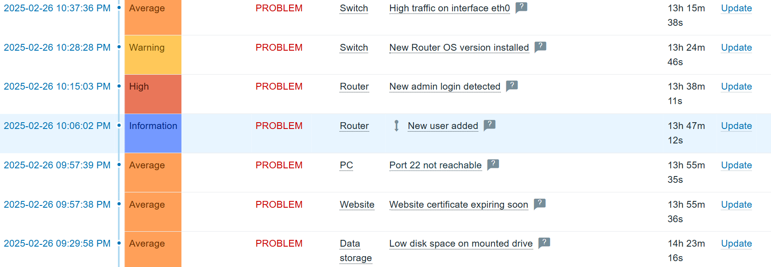Click Update for Port 22 not reachable
Image resolution: width=771 pixels, height=267 pixels.
pos(736,165)
